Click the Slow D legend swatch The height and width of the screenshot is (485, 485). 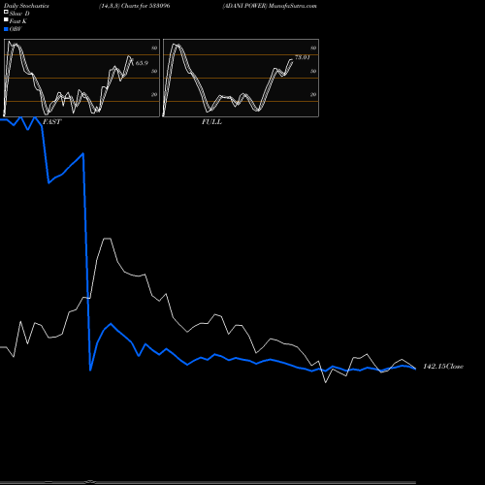pos(6,13)
